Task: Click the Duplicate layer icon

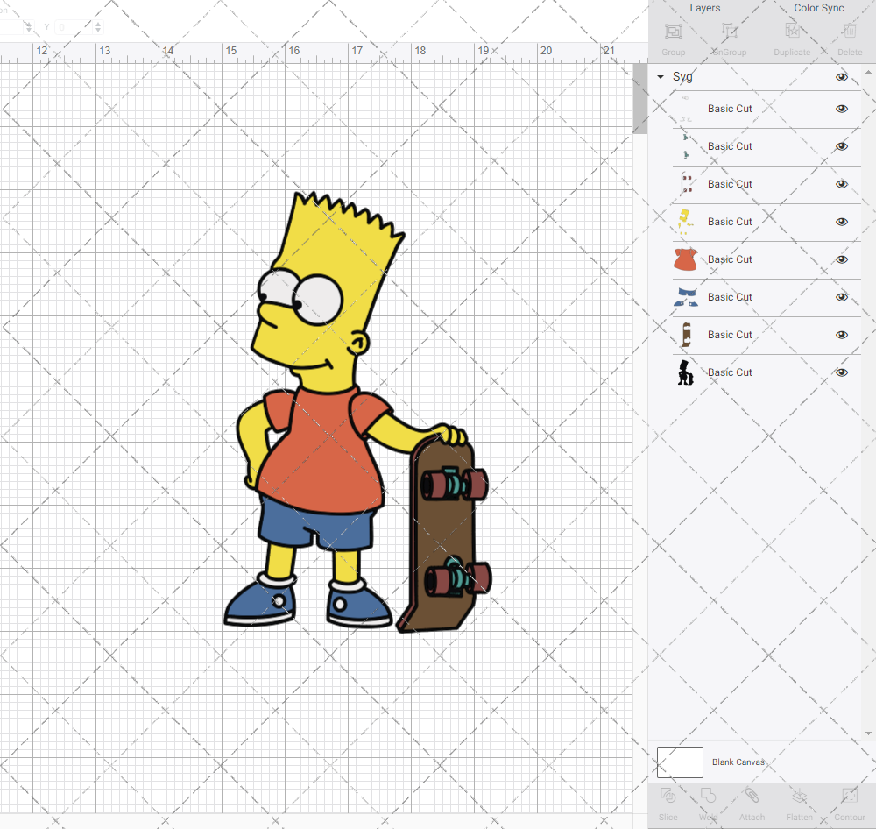Action: (x=792, y=32)
